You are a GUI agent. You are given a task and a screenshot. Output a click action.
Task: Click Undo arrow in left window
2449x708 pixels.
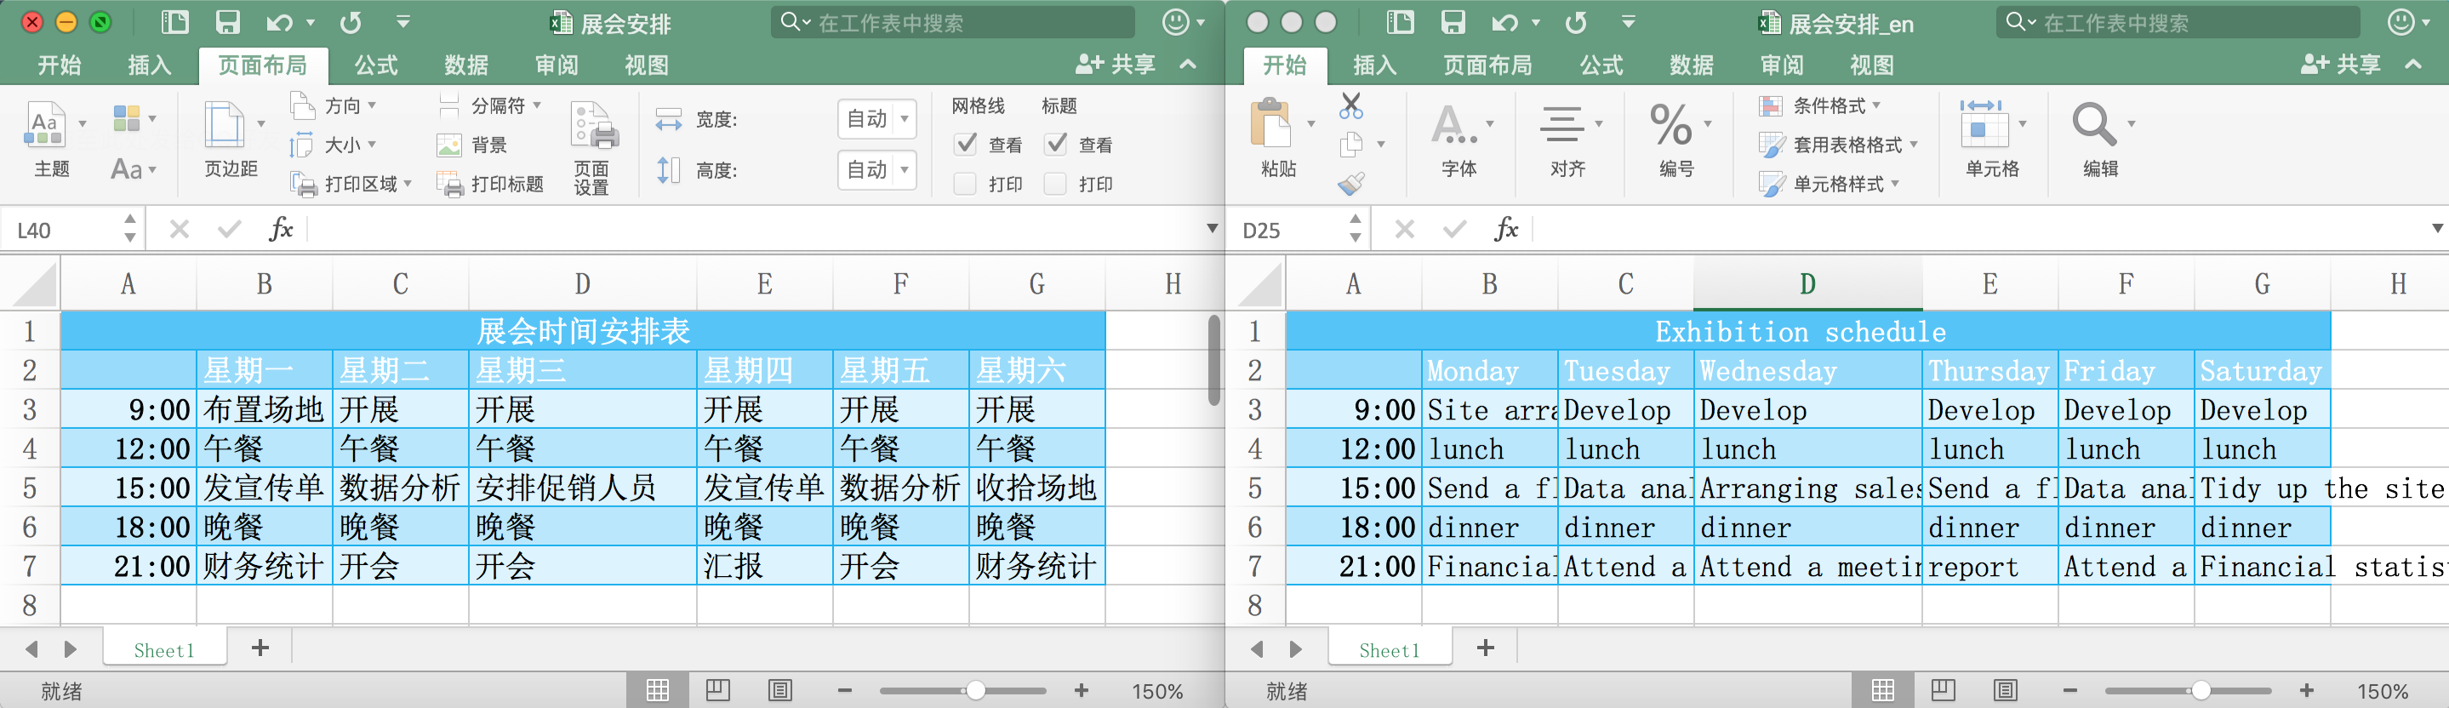[x=279, y=22]
